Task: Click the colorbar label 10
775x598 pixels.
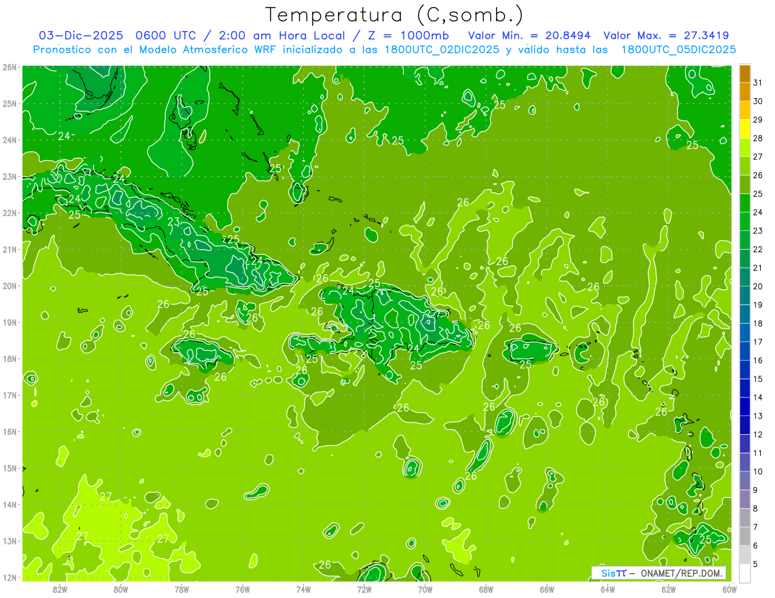Action: click(758, 472)
